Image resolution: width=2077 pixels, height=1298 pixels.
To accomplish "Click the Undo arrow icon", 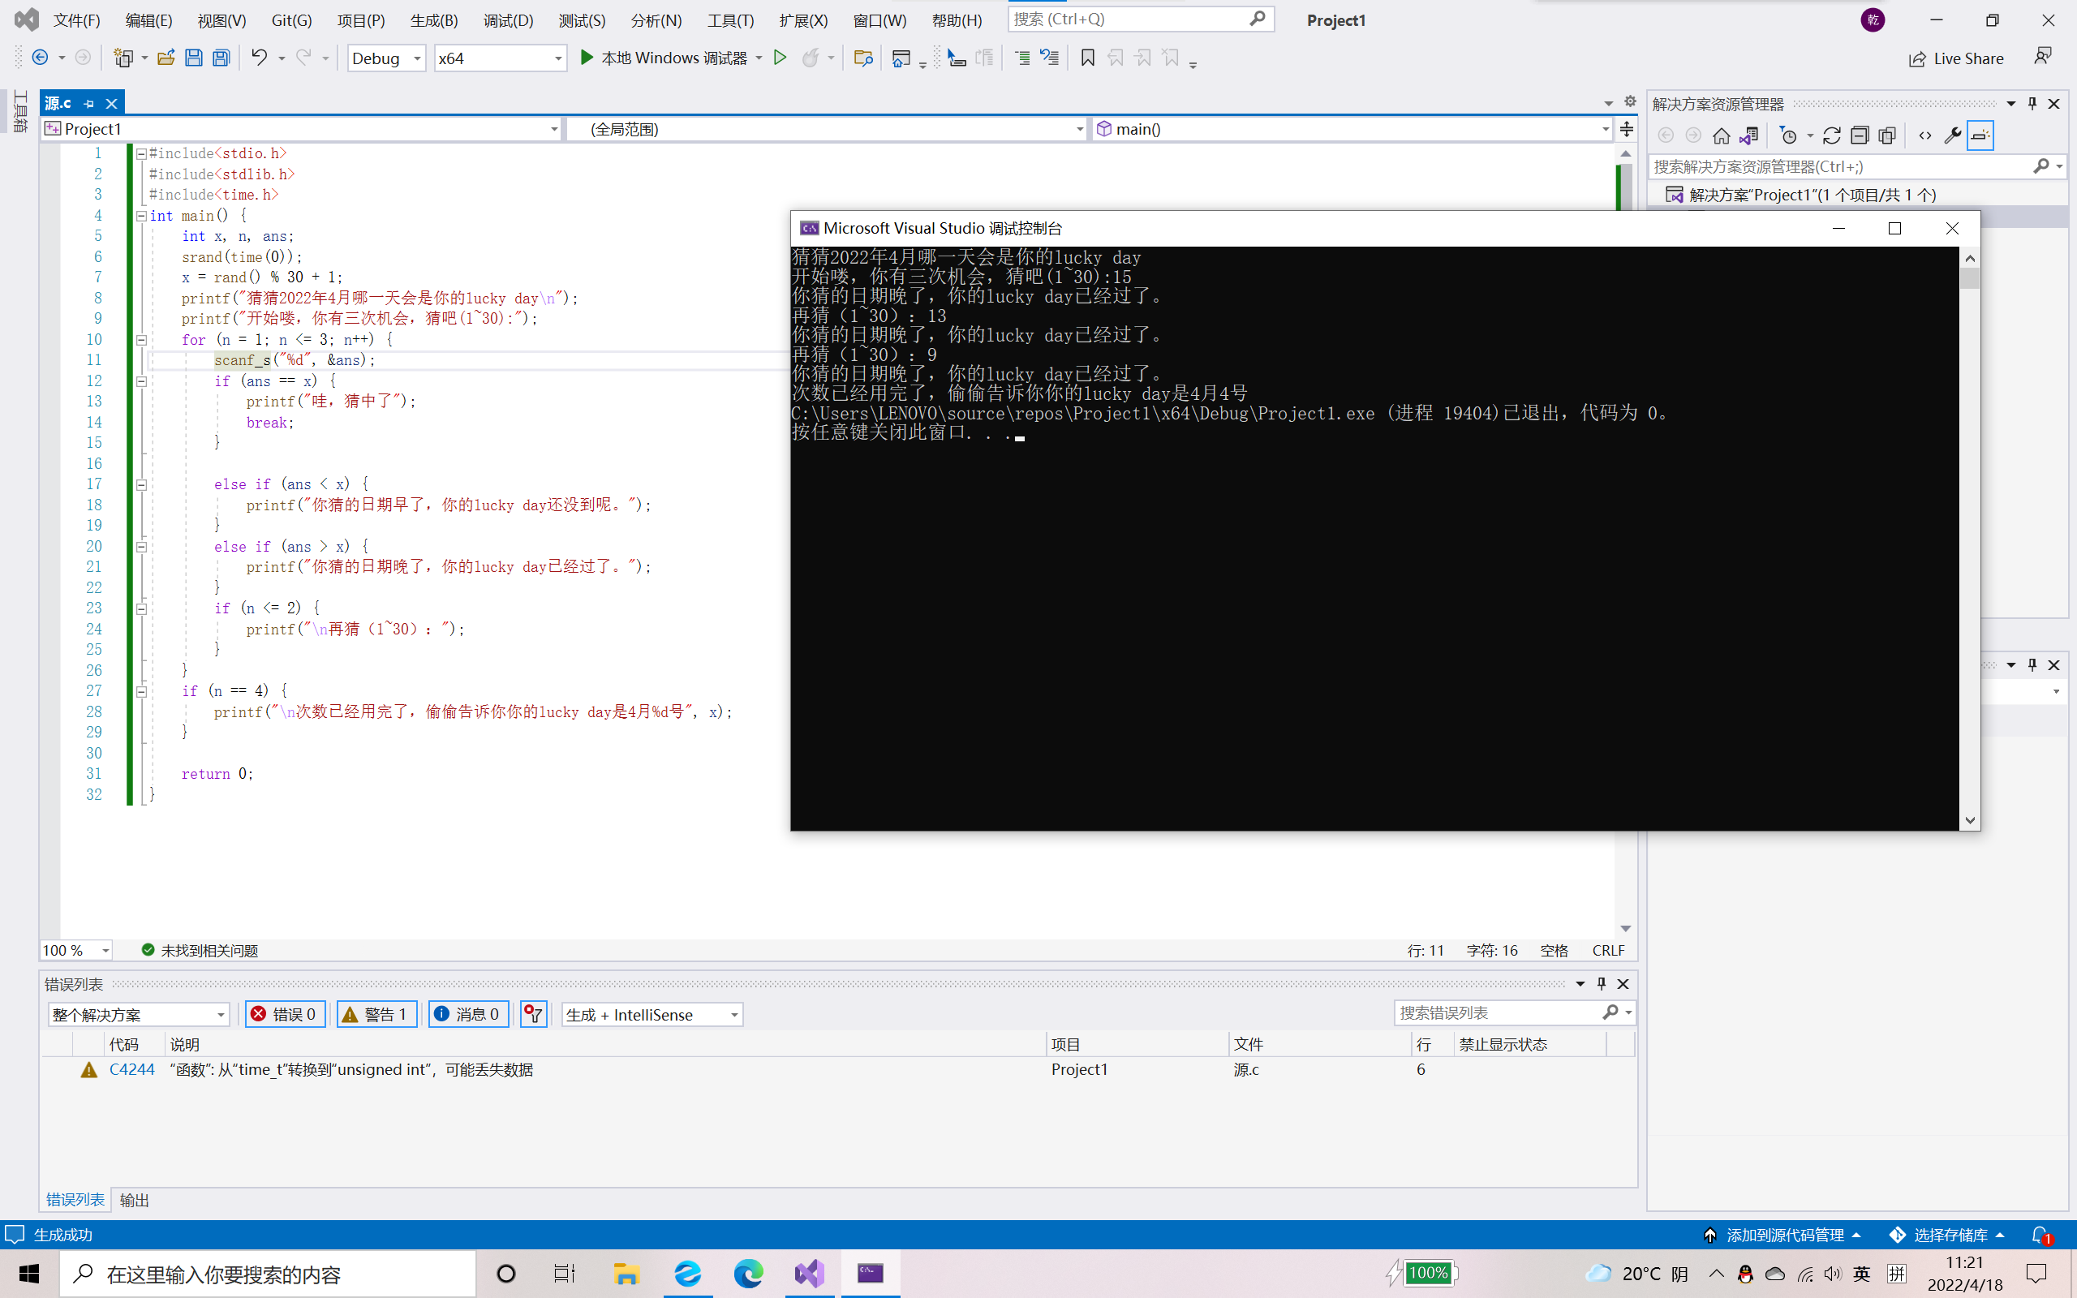I will click(258, 58).
